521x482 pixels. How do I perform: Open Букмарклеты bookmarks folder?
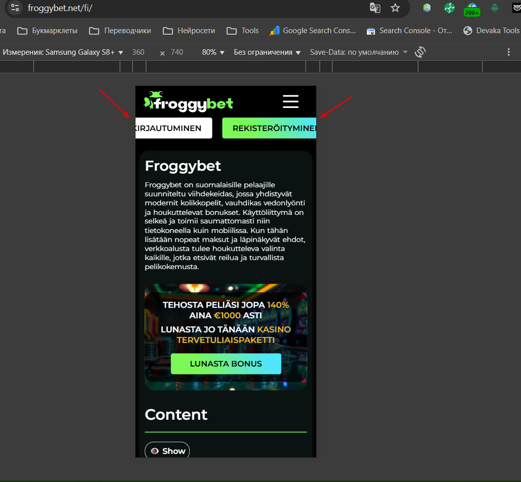tap(48, 31)
